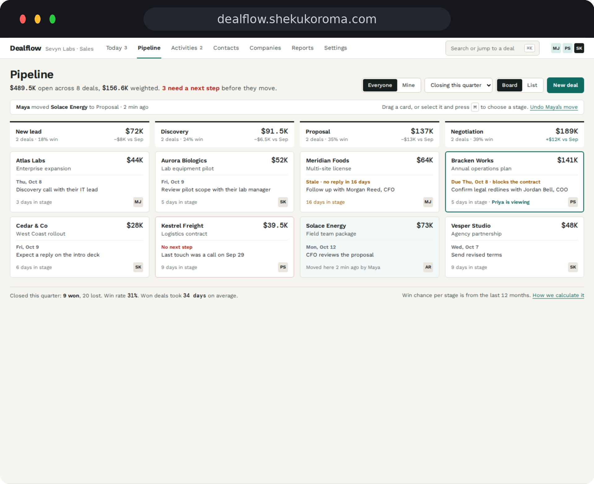The width and height of the screenshot is (594, 484).
Task: Click SK owner badge on Aurora Biologics card
Action: point(283,202)
